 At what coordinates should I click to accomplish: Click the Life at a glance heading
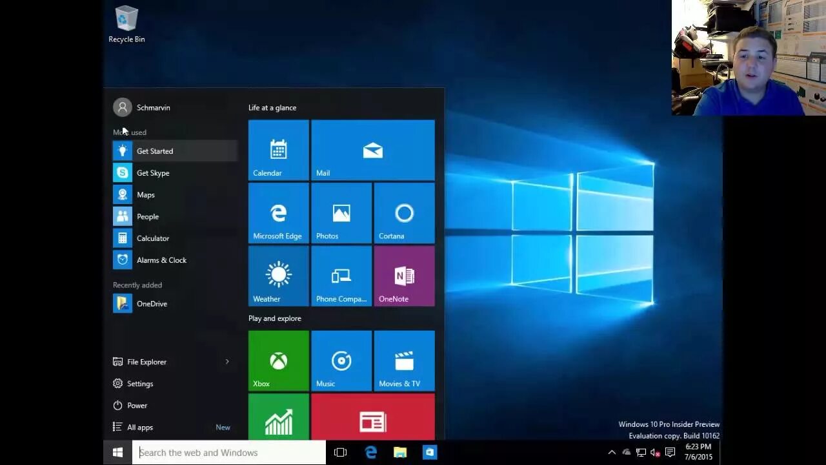272,108
